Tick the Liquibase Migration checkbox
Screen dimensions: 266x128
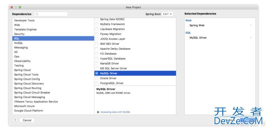tap(96, 29)
